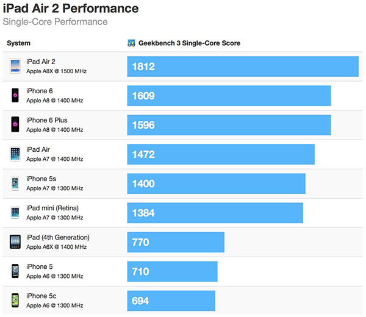Click the System column header
366x317 pixels.
point(19,43)
